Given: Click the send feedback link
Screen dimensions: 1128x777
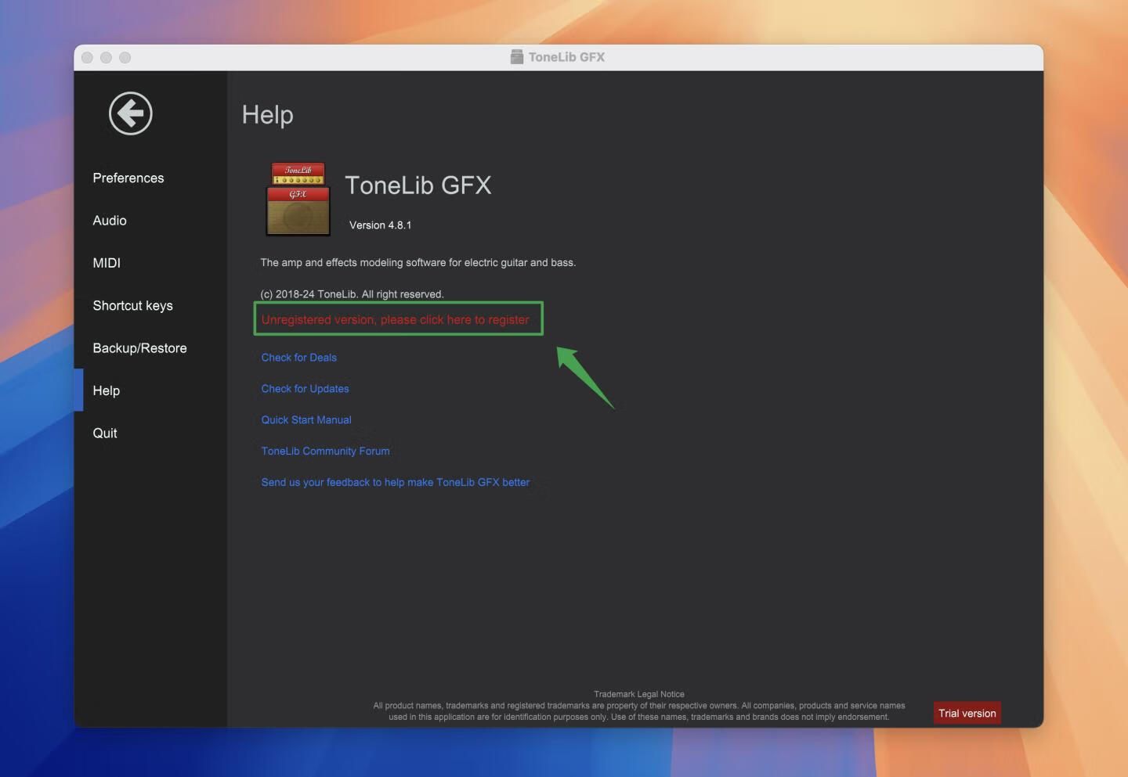Looking at the screenshot, I should coord(396,483).
